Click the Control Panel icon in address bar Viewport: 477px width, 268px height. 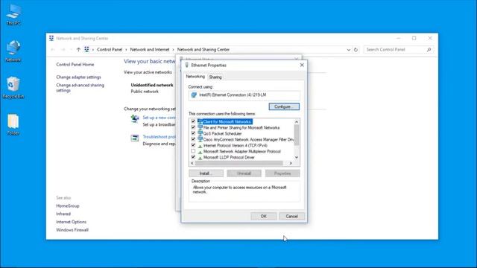pyautogui.click(x=86, y=50)
